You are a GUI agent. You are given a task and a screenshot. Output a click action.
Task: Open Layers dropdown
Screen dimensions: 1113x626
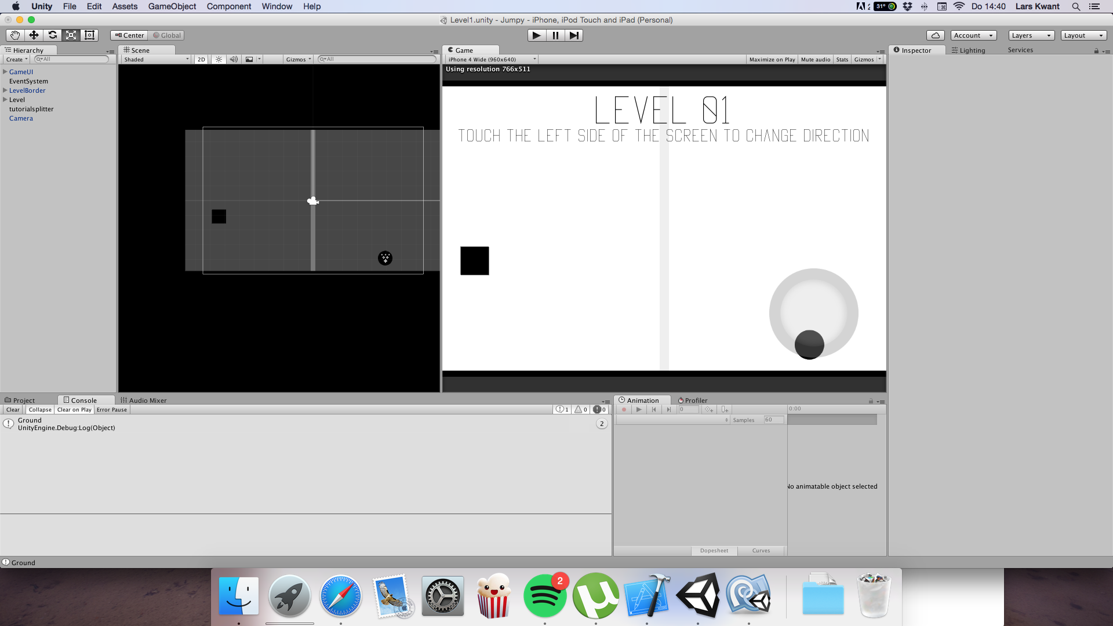[x=1031, y=35]
